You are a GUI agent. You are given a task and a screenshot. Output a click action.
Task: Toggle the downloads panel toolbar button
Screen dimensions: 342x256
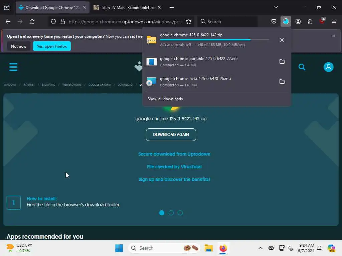coord(286,22)
